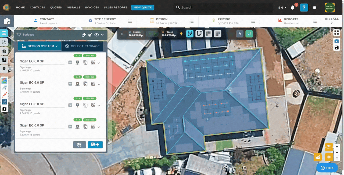Click the magnet snap toggle in design toolbar
This screenshot has height=175, width=344.
click(x=249, y=34)
